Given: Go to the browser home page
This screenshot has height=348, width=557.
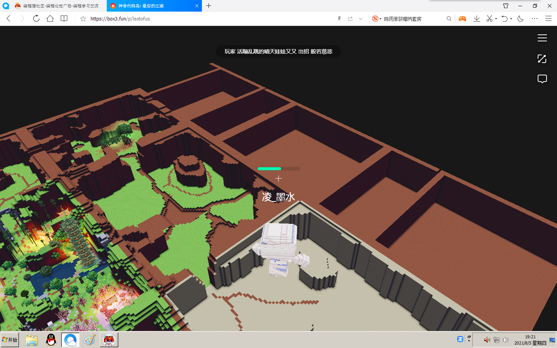Looking at the screenshot, I should click(x=50, y=19).
